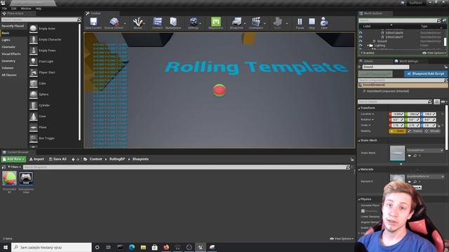Open the Blueprints toolbar icon
This screenshot has height=252, width=449.
coord(236,23)
